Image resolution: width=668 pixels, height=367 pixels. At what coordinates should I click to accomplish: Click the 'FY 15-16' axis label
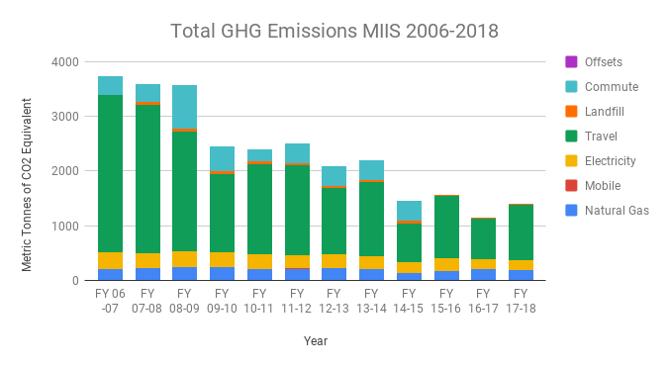coord(446,301)
